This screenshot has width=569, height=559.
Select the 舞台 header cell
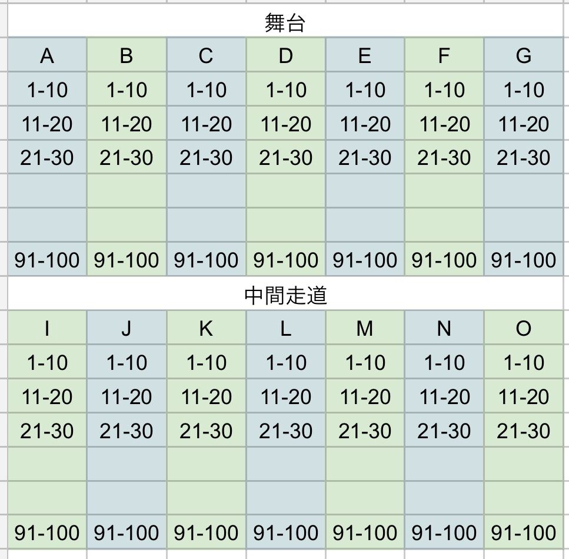285,21
